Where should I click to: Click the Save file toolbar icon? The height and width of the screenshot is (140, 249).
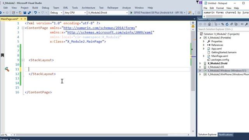25,13
